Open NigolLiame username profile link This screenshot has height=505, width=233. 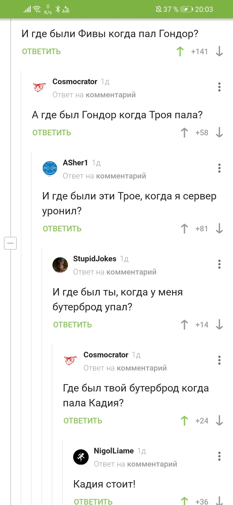(114, 451)
